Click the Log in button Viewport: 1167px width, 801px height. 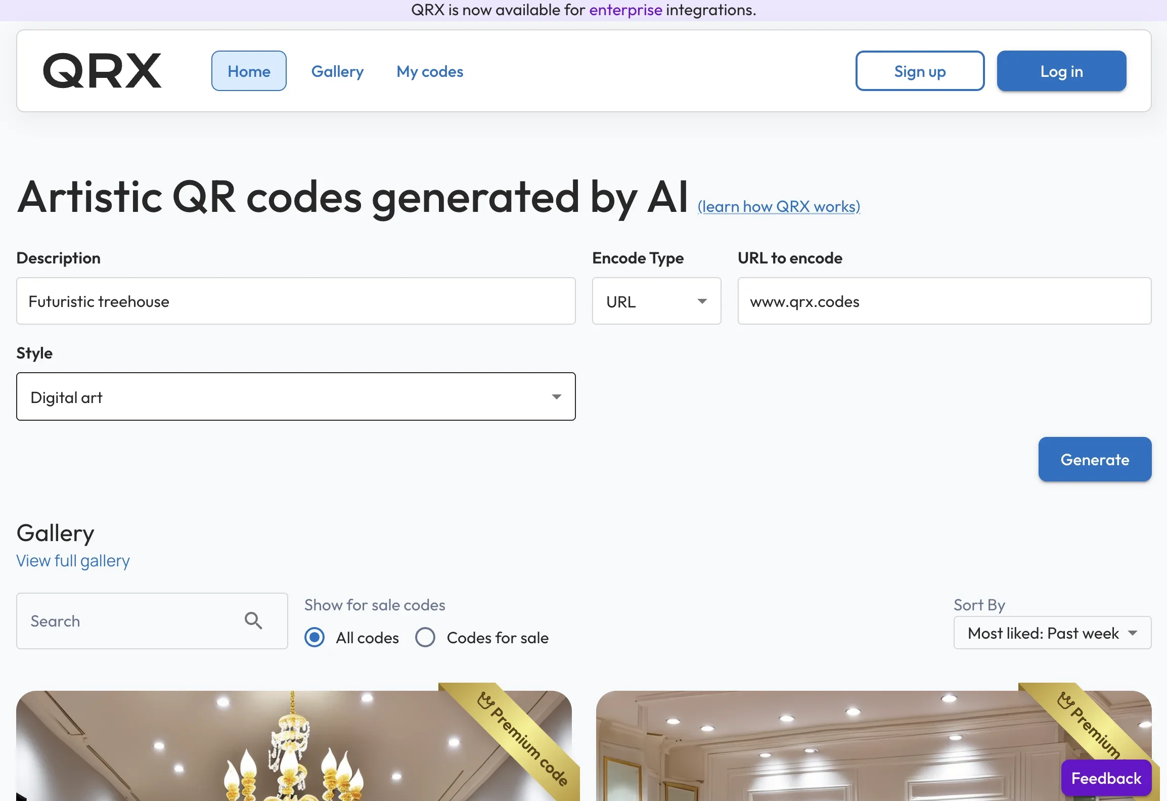point(1061,71)
